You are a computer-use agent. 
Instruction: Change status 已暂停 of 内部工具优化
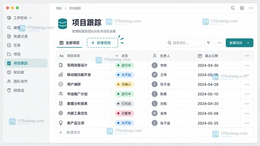(124, 114)
